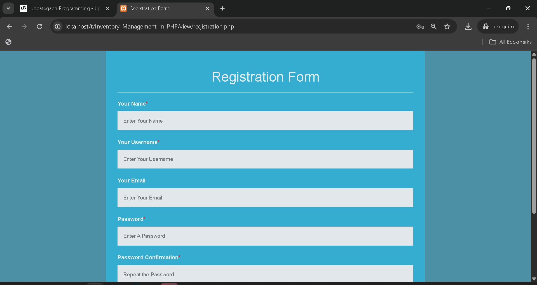Switch to Updategadh Programming tab

pyautogui.click(x=62, y=8)
